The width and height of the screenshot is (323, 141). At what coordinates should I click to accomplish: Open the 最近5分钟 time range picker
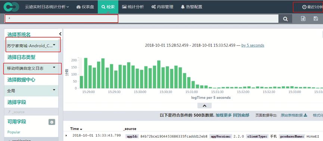(313, 7)
